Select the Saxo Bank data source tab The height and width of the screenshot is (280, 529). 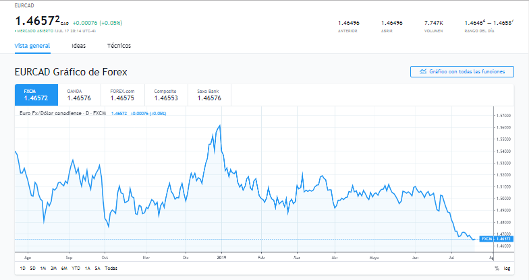click(209, 95)
